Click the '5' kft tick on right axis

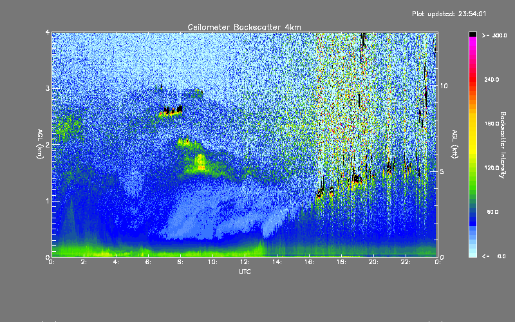442,171
